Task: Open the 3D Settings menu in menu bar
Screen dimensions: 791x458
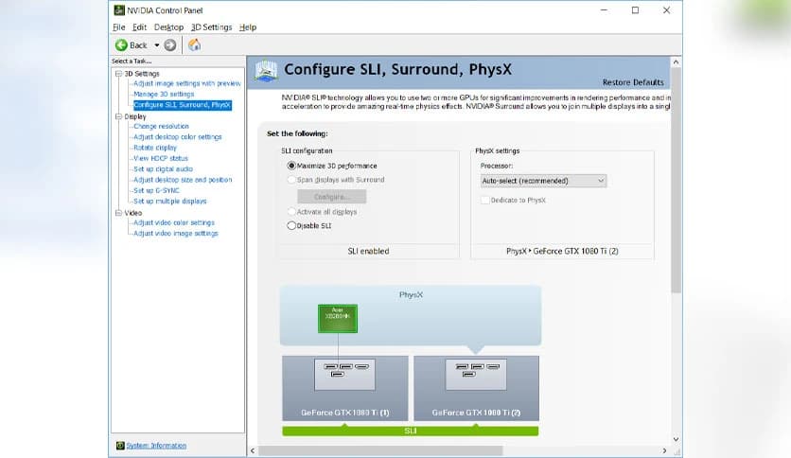Action: click(210, 27)
